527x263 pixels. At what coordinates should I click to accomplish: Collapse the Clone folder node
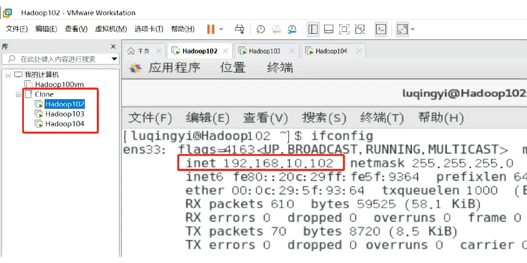coord(18,95)
